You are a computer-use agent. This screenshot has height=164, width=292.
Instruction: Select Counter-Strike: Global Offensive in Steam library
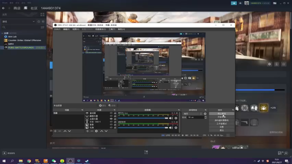point(24,40)
